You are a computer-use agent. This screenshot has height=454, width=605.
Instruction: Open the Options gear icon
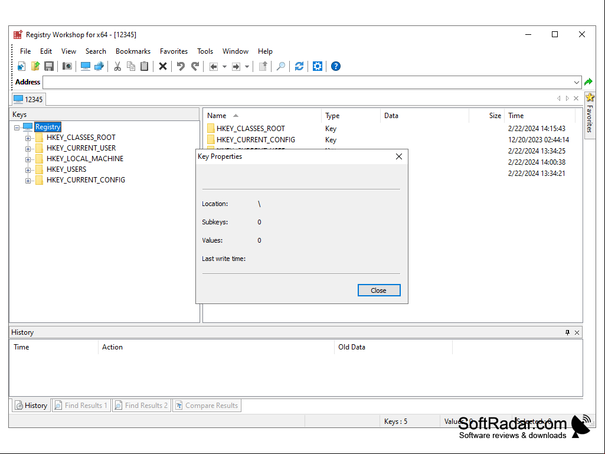coord(317,66)
